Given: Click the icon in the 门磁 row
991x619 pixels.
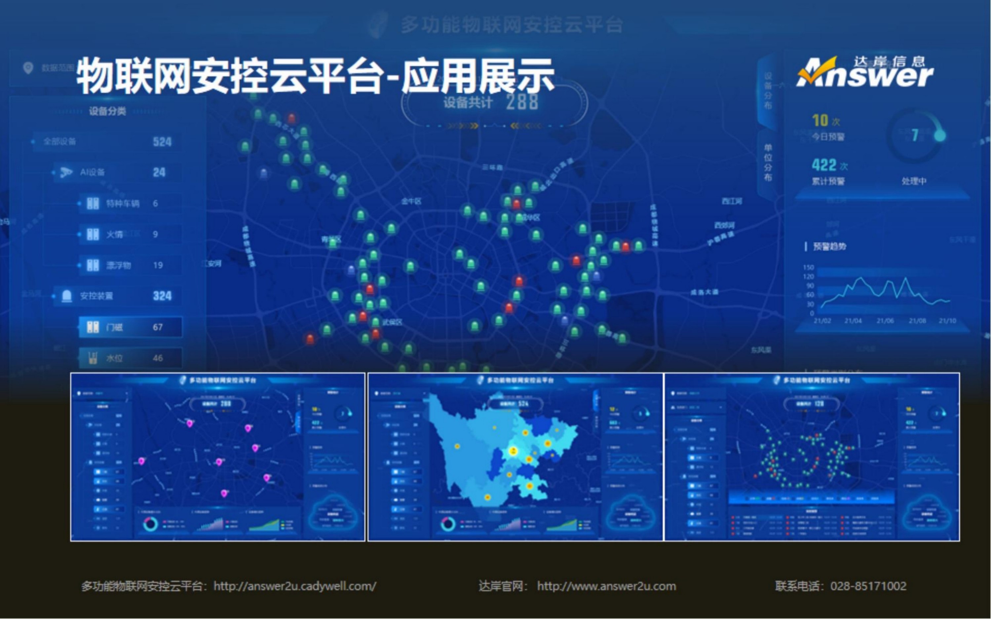Looking at the screenshot, I should pos(93,327).
